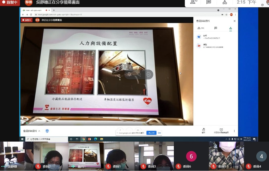Click the camera permission icon in address bar
Viewport: 269px width, 171px height.
coord(222,15)
